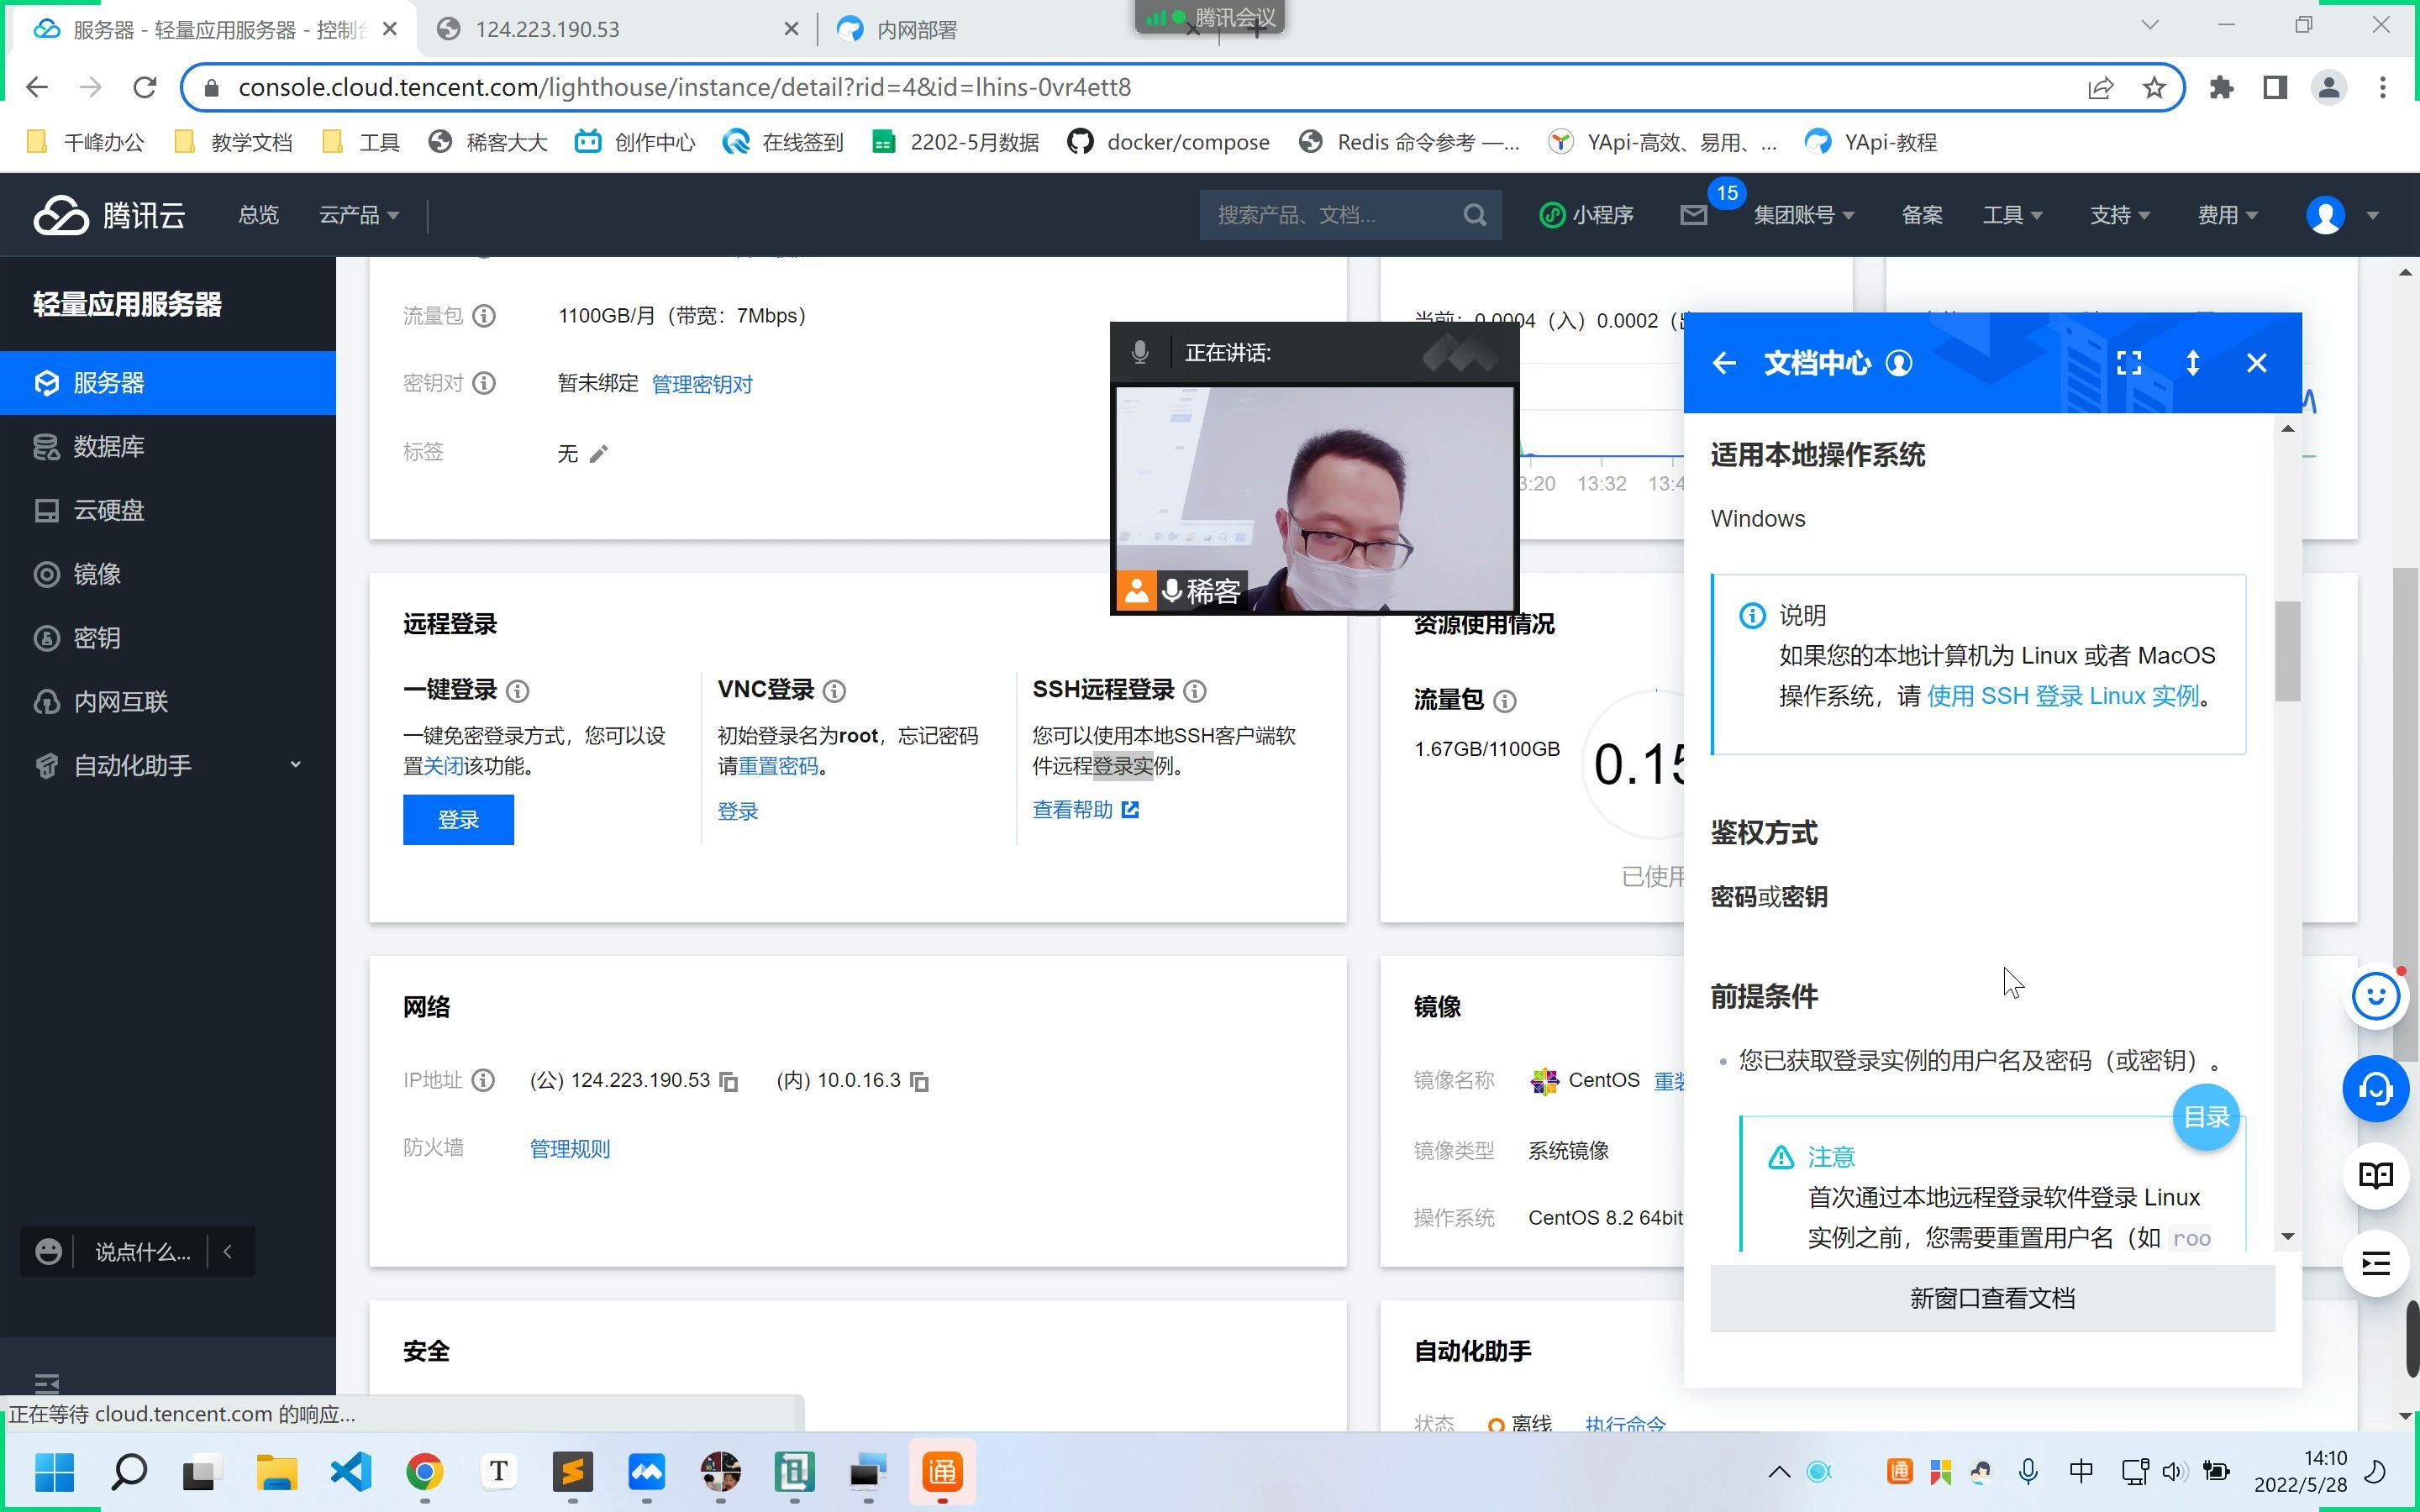This screenshot has width=2420, height=1512.
Task: Collapse the 说点什么 chat bar arrow
Action: [x=228, y=1252]
